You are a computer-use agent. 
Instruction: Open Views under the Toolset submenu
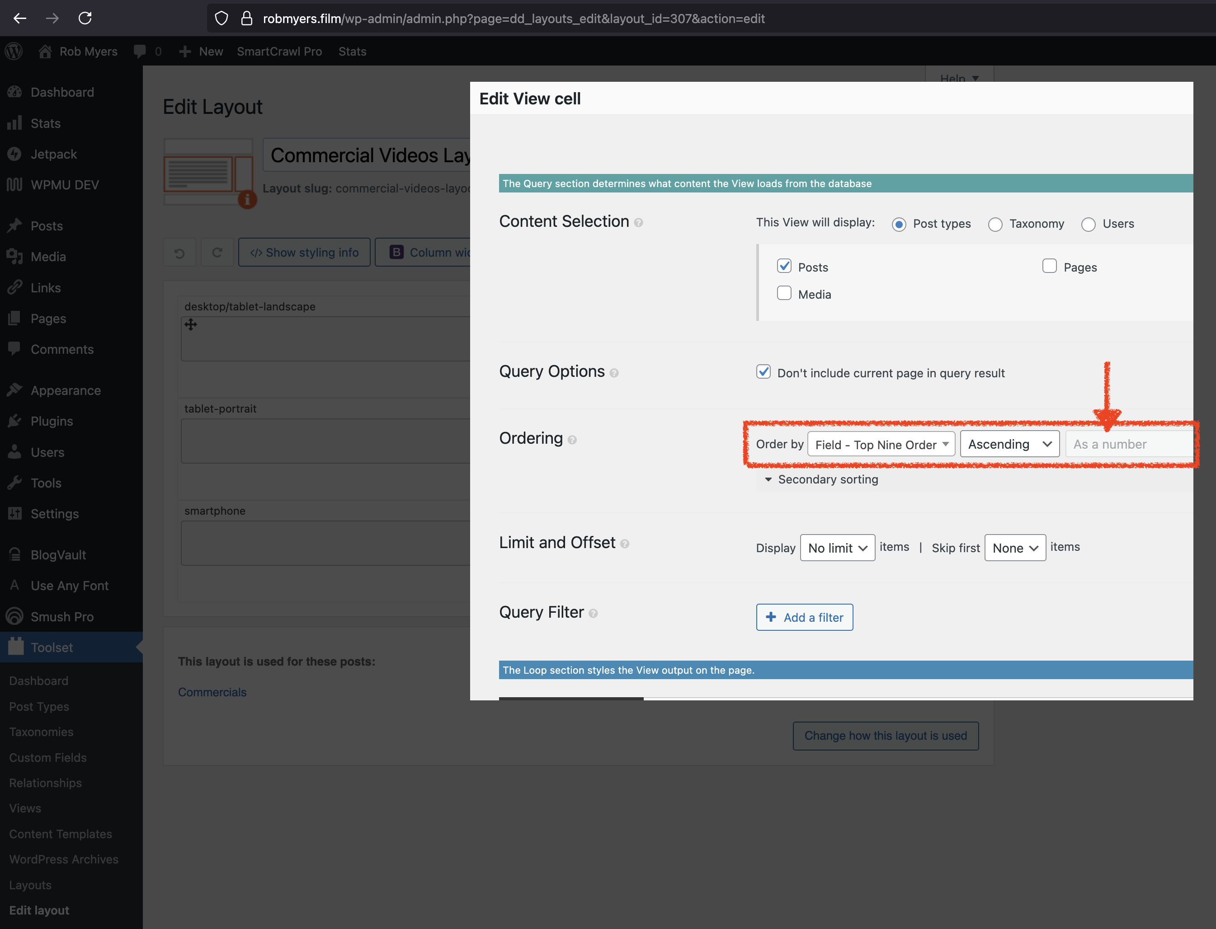tap(25, 808)
